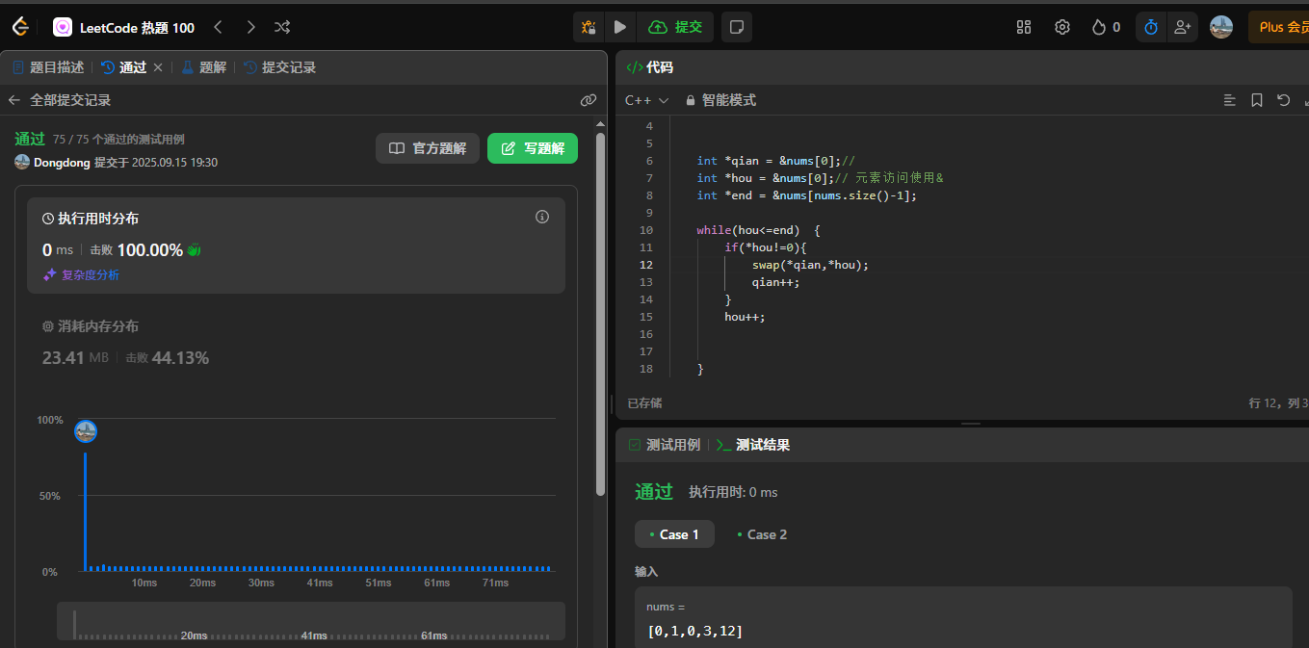Open the profile avatar menu
This screenshot has width=1309, height=648.
coord(1221,27)
